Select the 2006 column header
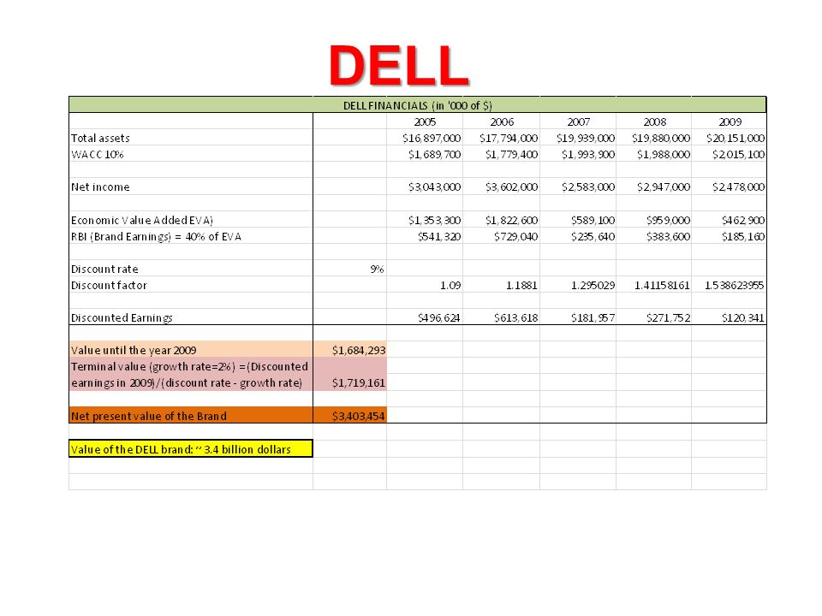The height and width of the screenshot is (616, 822). coord(502,121)
